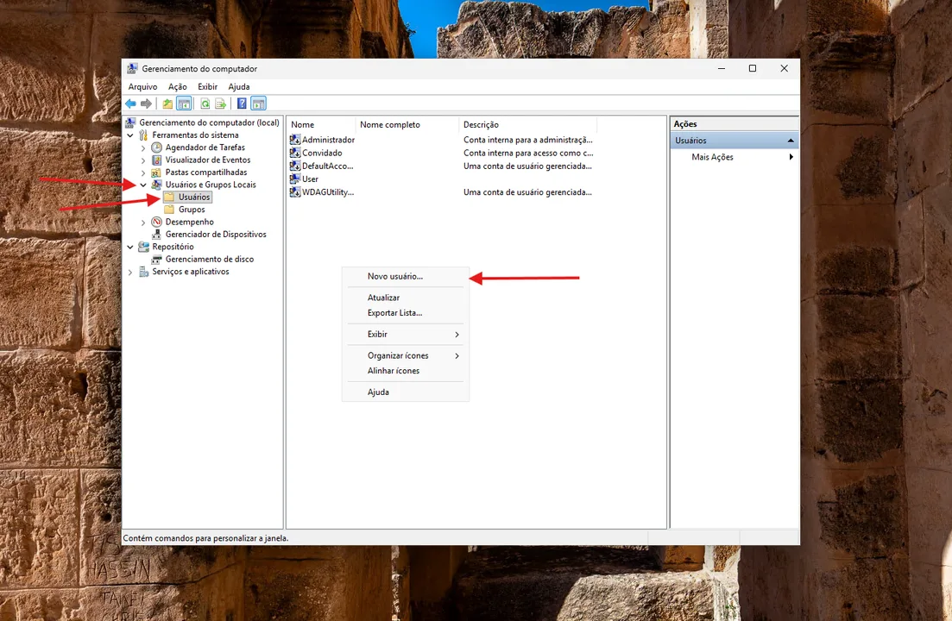
Task: Click the Agendador de Tarefas clock icon
Action: click(156, 147)
